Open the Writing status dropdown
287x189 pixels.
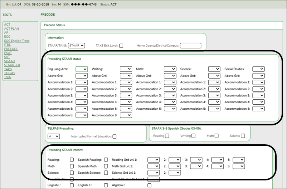[x=126, y=69]
